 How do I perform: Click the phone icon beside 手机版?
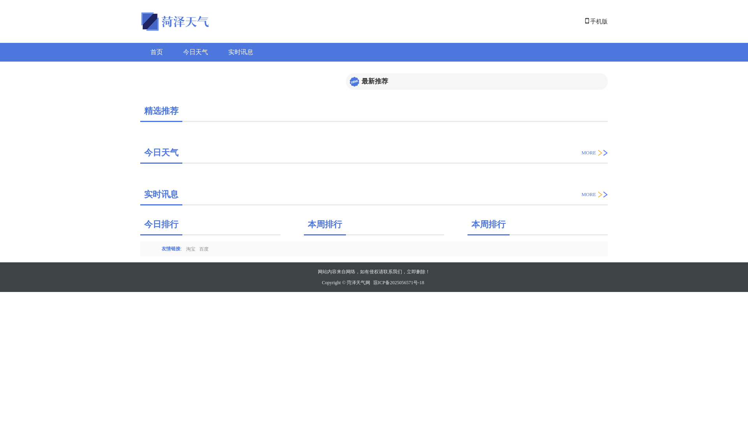tap(587, 21)
